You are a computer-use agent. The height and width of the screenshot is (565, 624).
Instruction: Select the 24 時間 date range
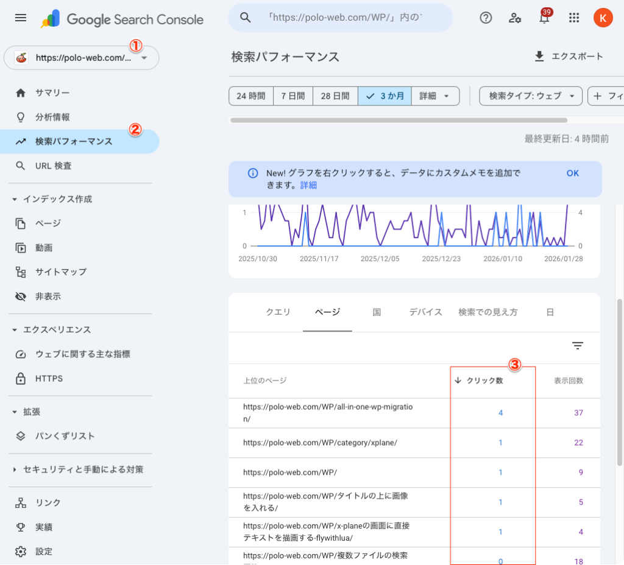[250, 96]
